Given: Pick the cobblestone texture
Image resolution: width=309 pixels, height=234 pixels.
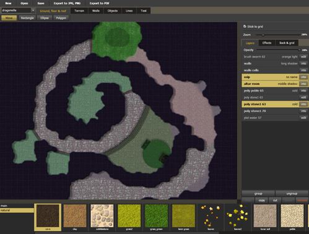Looking at the screenshot, I should point(102,217).
